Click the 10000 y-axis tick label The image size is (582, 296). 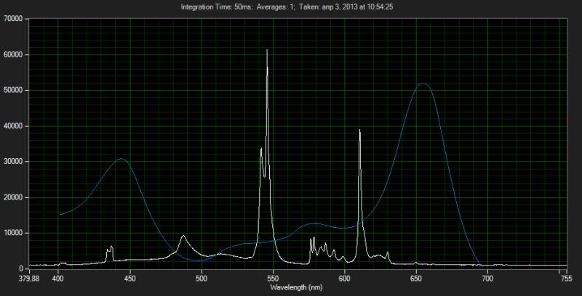coord(14,232)
